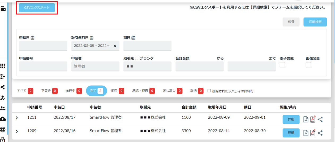The height and width of the screenshot is (142, 335).
Task: Click the wallet icon in the left sidebar
Action: tap(3, 9)
